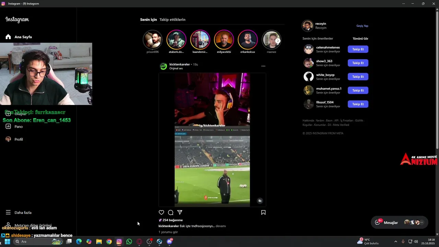Image resolution: width=439 pixels, height=247 pixels.
Task: Open Discord from taskbar
Action: [169, 242]
